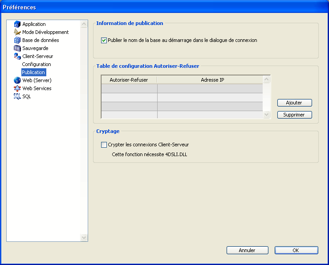Open the SQL icon in sidebar
The image size is (329, 265).
point(17,96)
